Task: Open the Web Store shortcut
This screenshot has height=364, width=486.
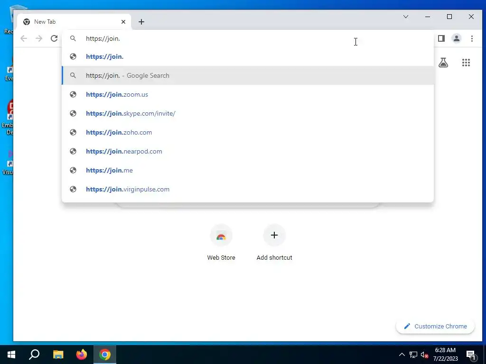Action: 221,243
